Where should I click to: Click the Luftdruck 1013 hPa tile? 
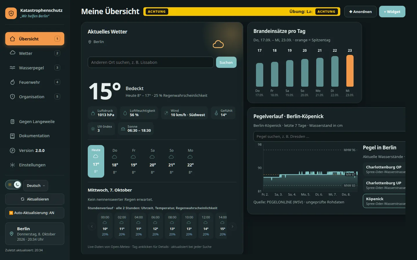tap(102, 113)
